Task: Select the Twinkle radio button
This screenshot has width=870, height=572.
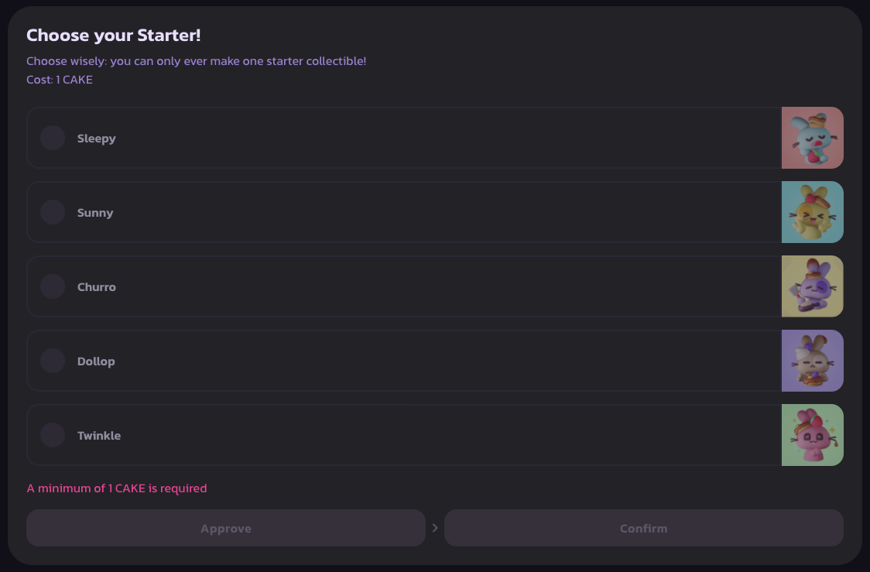Action: pyautogui.click(x=53, y=435)
